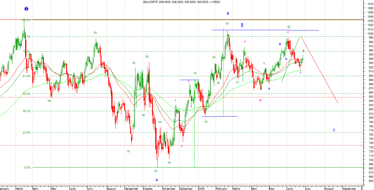Select the 23.6% Fibonacci level label
The image size is (374, 190).
coord(26,133)
